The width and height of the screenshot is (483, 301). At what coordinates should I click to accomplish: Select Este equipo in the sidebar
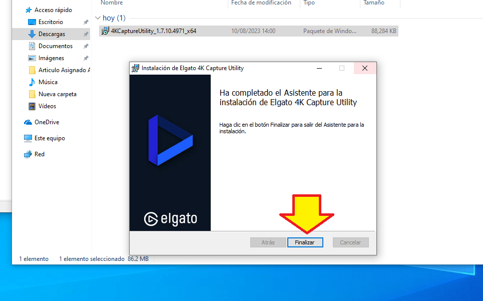49,138
